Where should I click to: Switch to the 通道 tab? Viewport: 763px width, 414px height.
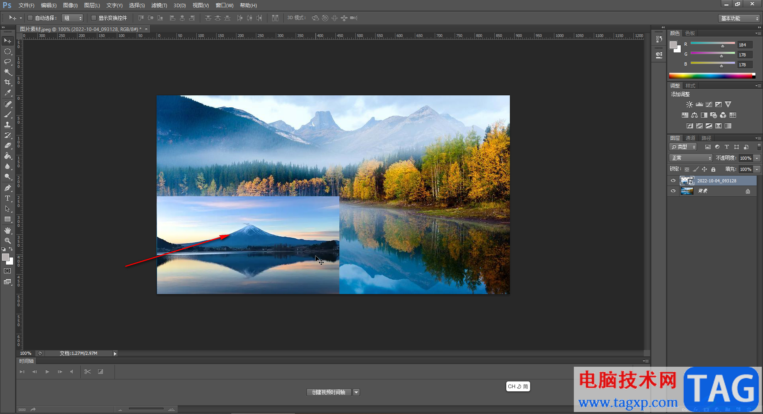pyautogui.click(x=690, y=138)
